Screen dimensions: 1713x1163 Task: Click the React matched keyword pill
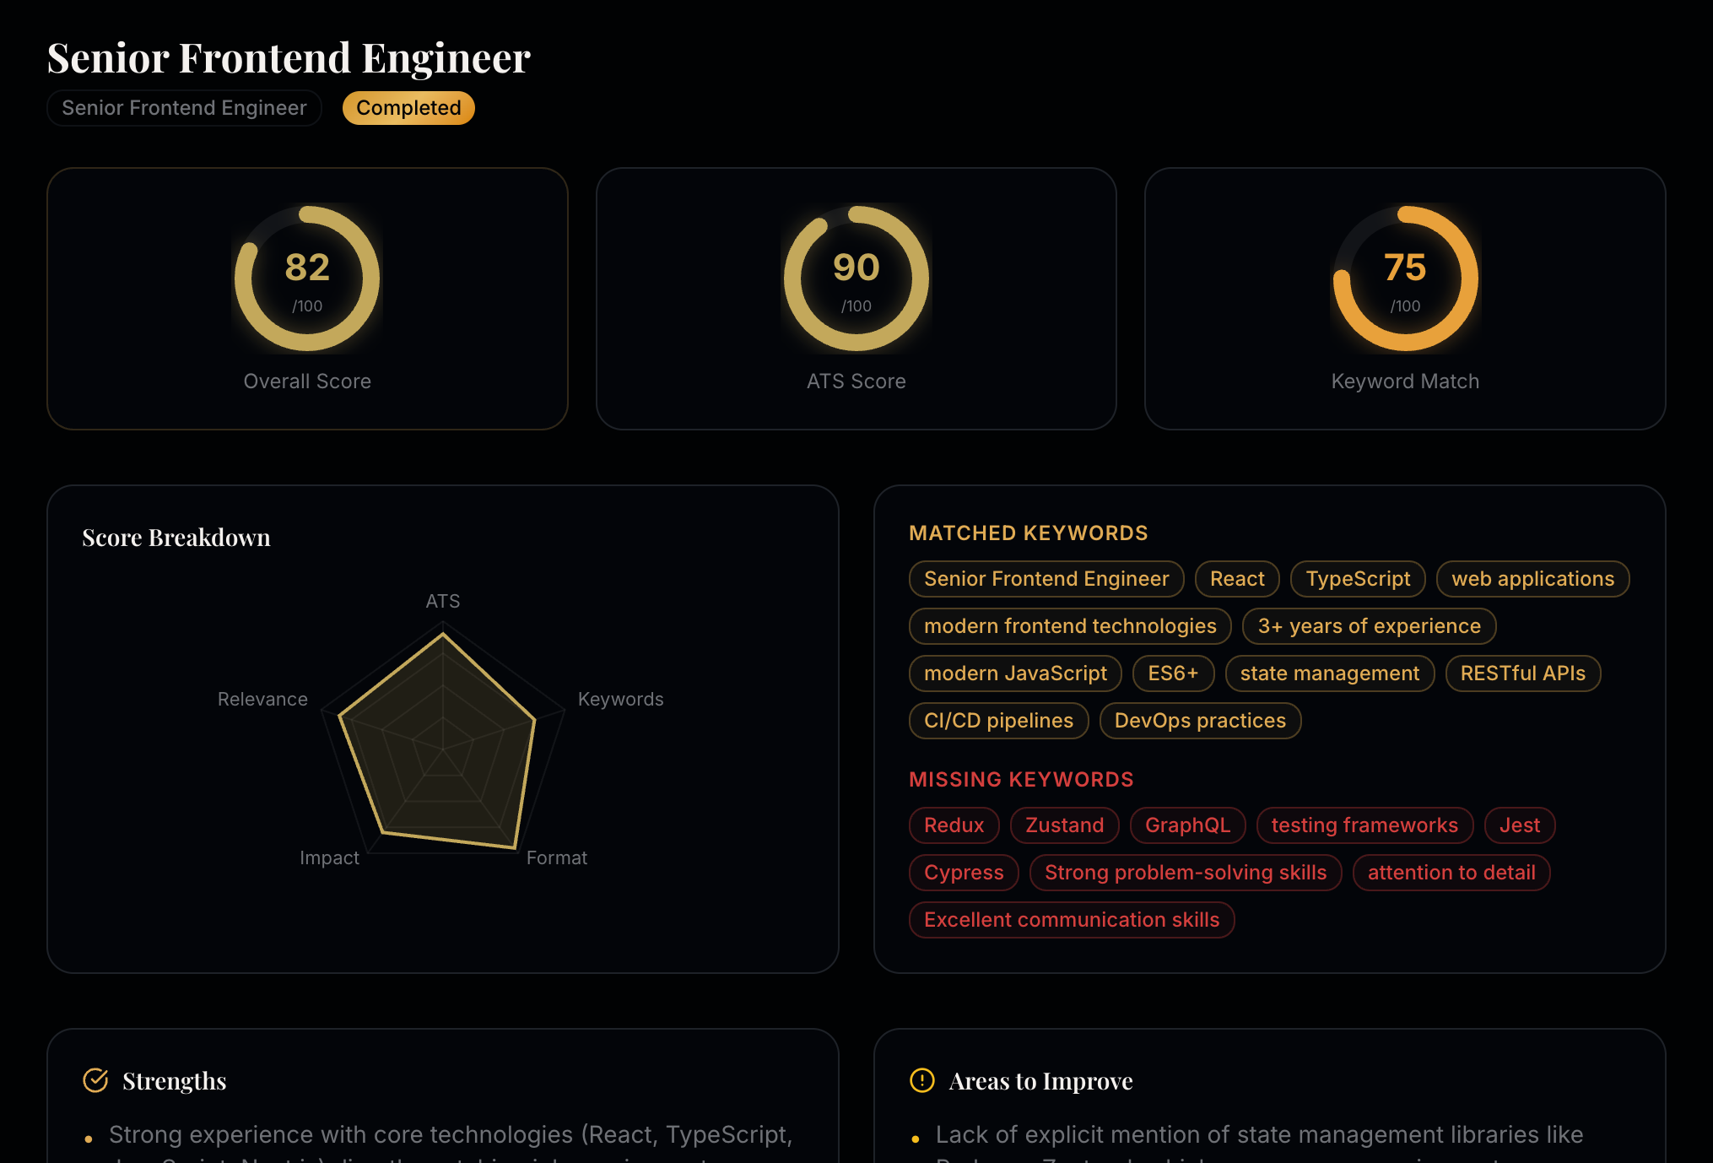tap(1237, 579)
